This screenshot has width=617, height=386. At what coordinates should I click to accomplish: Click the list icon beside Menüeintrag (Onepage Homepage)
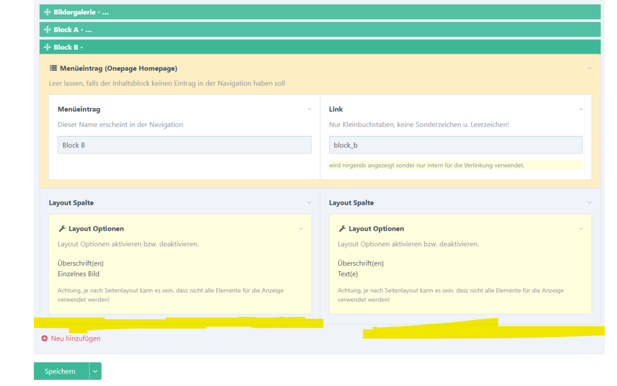click(53, 68)
